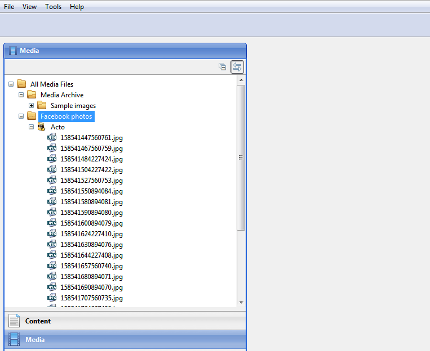Collapse the Acto album node
The image size is (430, 351).
click(x=32, y=127)
